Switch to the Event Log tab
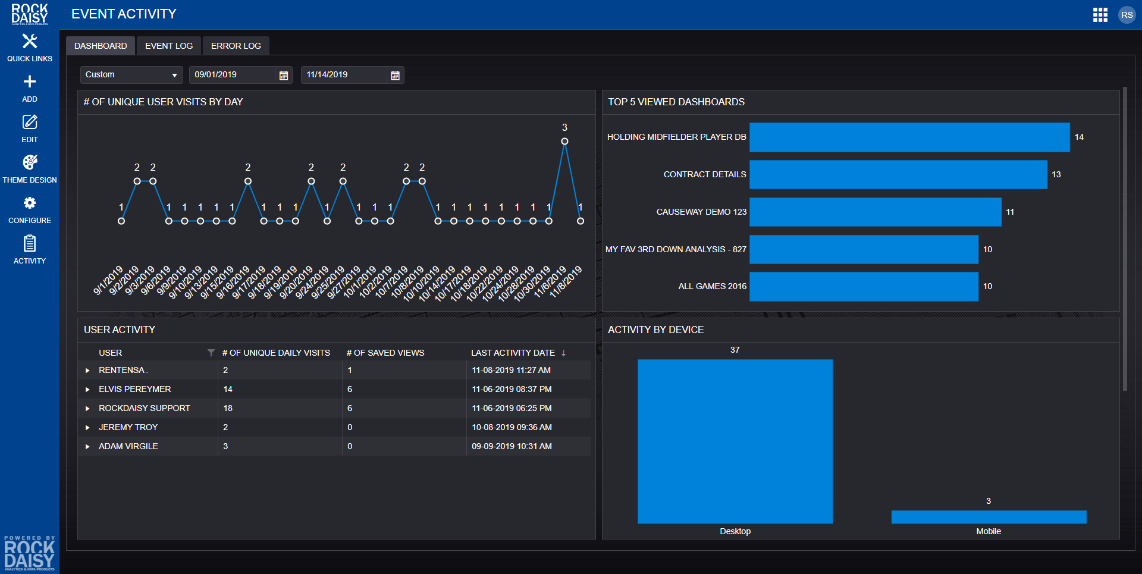Screen dimensions: 1142x574 click(x=169, y=46)
